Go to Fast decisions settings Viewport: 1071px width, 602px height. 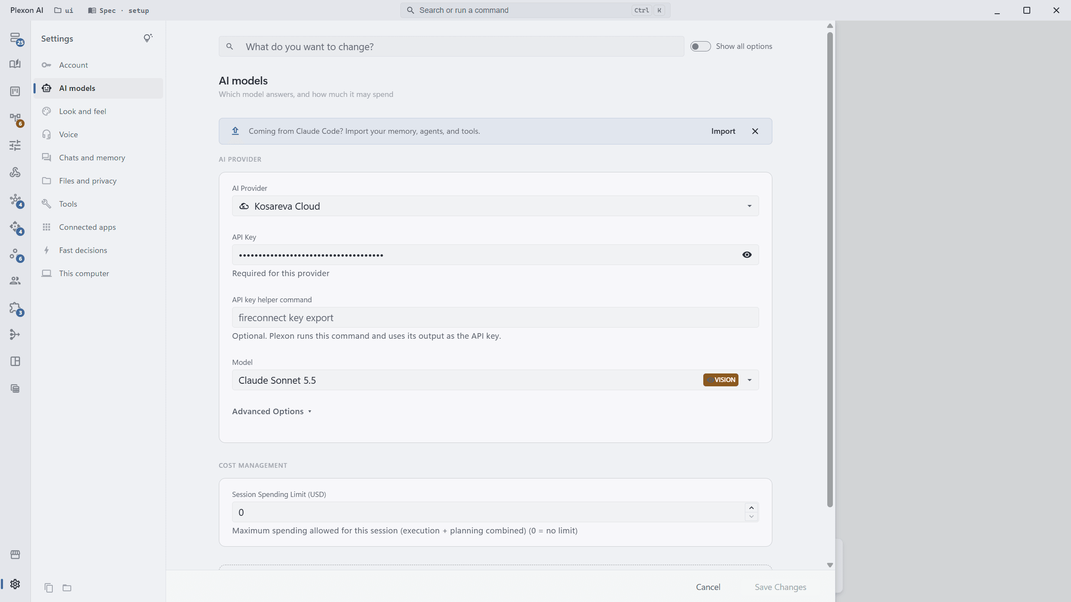click(x=98, y=250)
